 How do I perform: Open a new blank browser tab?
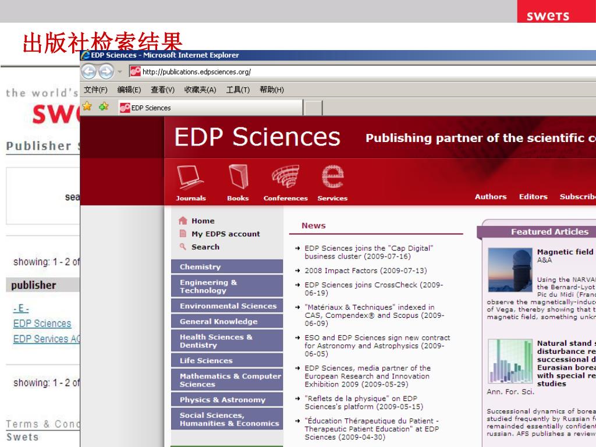(314, 108)
